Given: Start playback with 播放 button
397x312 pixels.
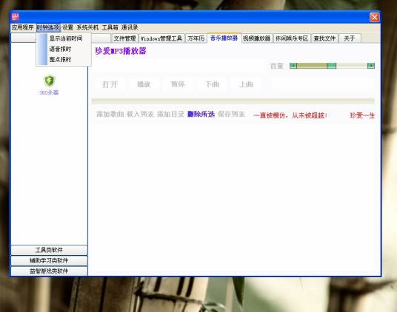Looking at the screenshot, I should pyautogui.click(x=144, y=84).
